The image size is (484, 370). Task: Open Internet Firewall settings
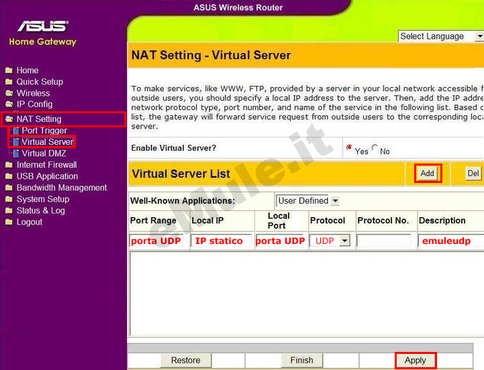click(x=46, y=165)
